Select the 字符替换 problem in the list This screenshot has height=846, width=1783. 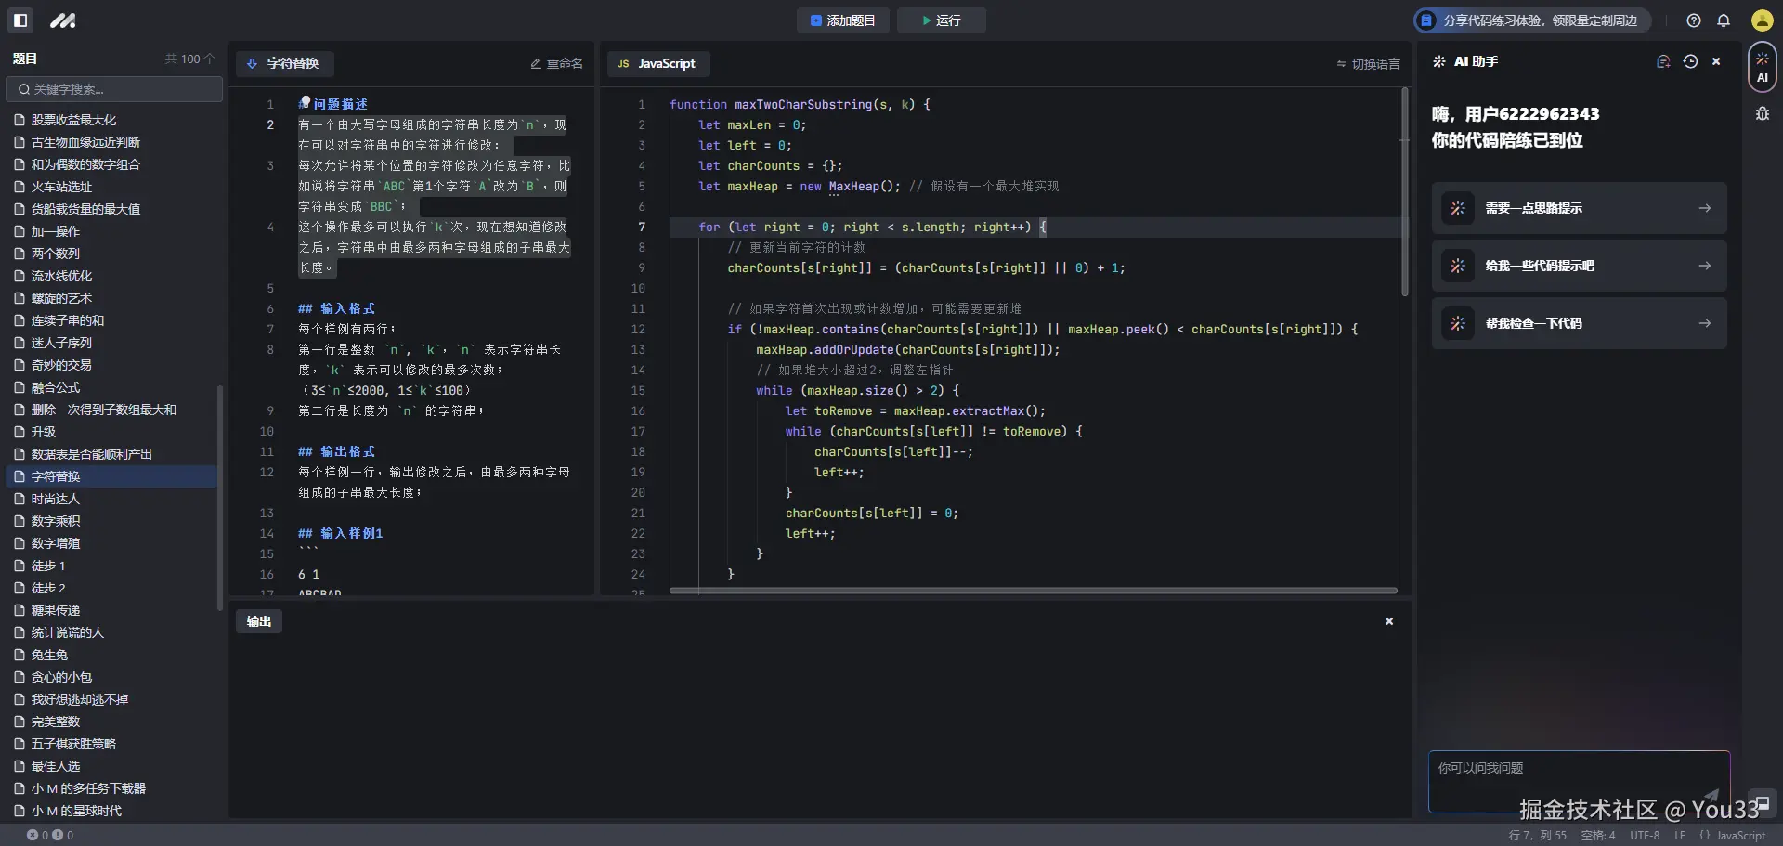click(56, 476)
